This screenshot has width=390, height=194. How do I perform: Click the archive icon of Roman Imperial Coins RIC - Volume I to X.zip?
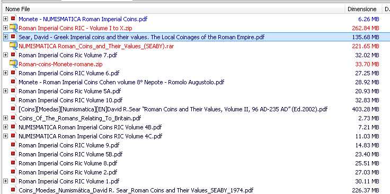[13, 28]
